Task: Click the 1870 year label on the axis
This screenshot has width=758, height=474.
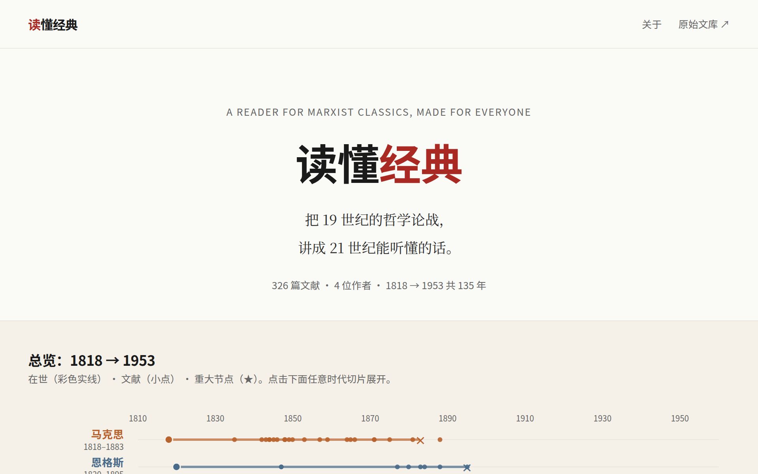Action: tap(370, 418)
